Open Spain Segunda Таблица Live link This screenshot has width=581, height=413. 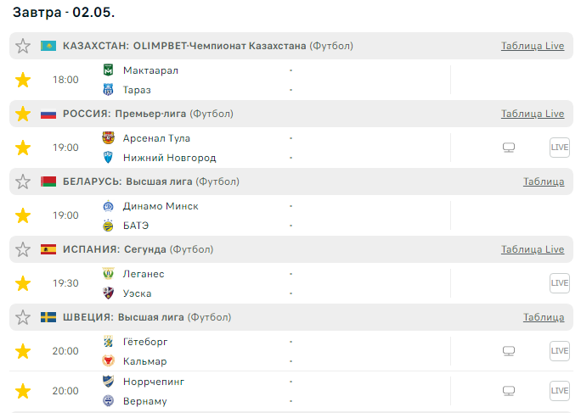(532, 249)
